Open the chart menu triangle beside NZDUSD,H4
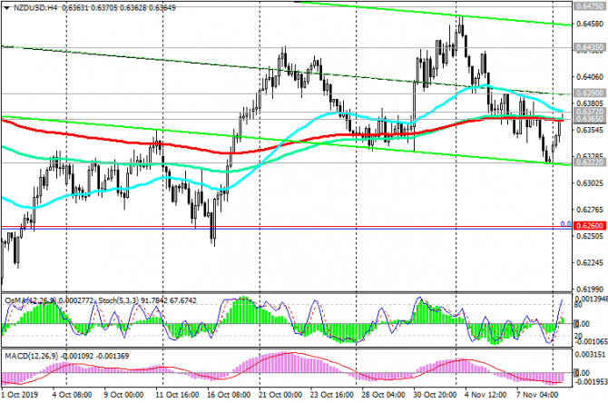 tap(6, 8)
